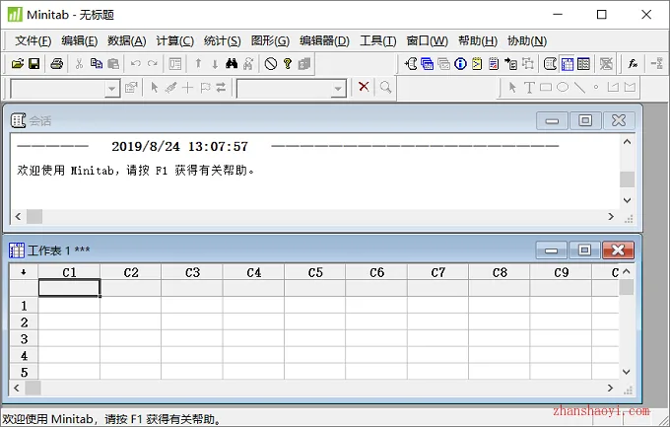
Task: Click the Session window scroll up arrow
Action: click(627, 142)
